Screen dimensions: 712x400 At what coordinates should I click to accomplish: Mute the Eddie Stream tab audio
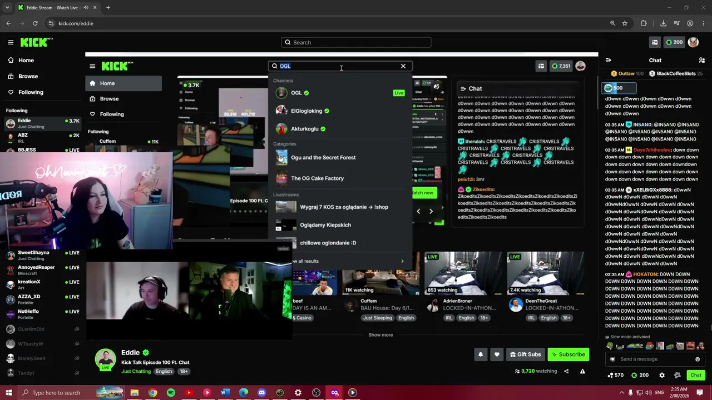pyautogui.click(x=86, y=8)
